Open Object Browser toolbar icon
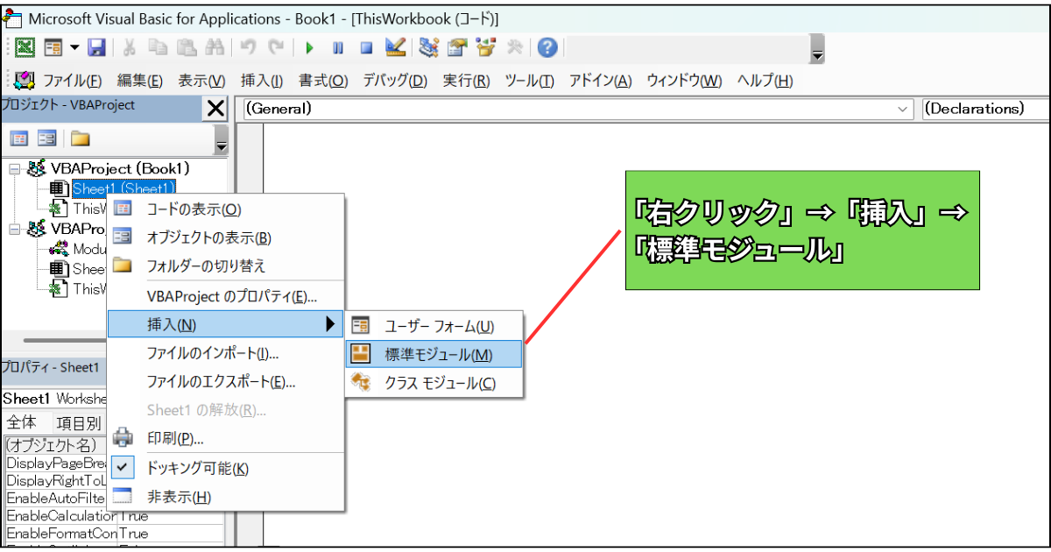This screenshot has width=1051, height=552. tap(485, 47)
